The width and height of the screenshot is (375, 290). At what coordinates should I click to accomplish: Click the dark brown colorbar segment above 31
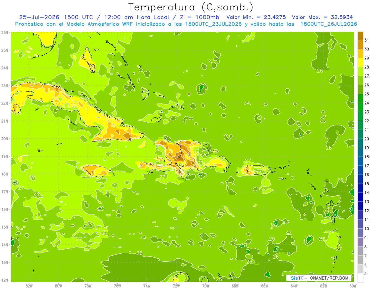point(360,36)
